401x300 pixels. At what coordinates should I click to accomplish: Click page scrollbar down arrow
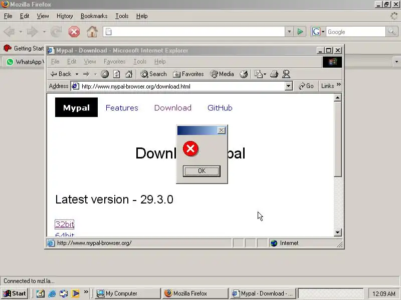337,232
